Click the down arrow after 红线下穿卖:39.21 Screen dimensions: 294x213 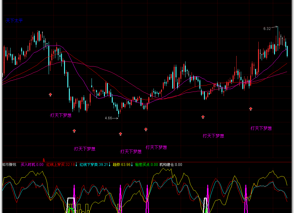(109, 165)
